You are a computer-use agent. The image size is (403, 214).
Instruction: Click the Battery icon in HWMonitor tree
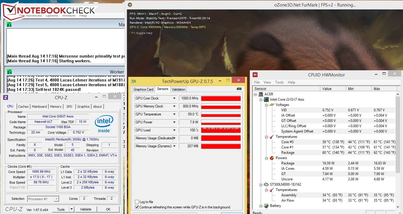coord(266,206)
